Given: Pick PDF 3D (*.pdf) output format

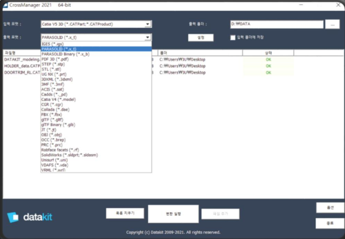Looking at the screenshot, I should 96,59.
